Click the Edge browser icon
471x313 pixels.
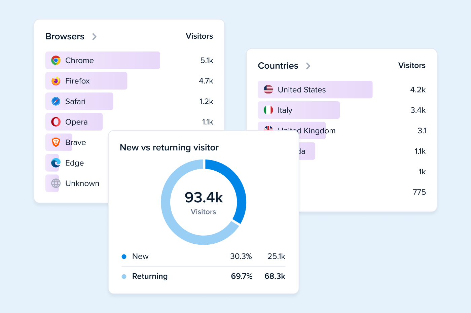point(56,163)
